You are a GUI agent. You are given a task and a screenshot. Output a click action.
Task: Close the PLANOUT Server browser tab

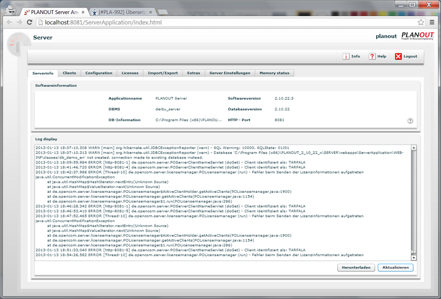83,12
